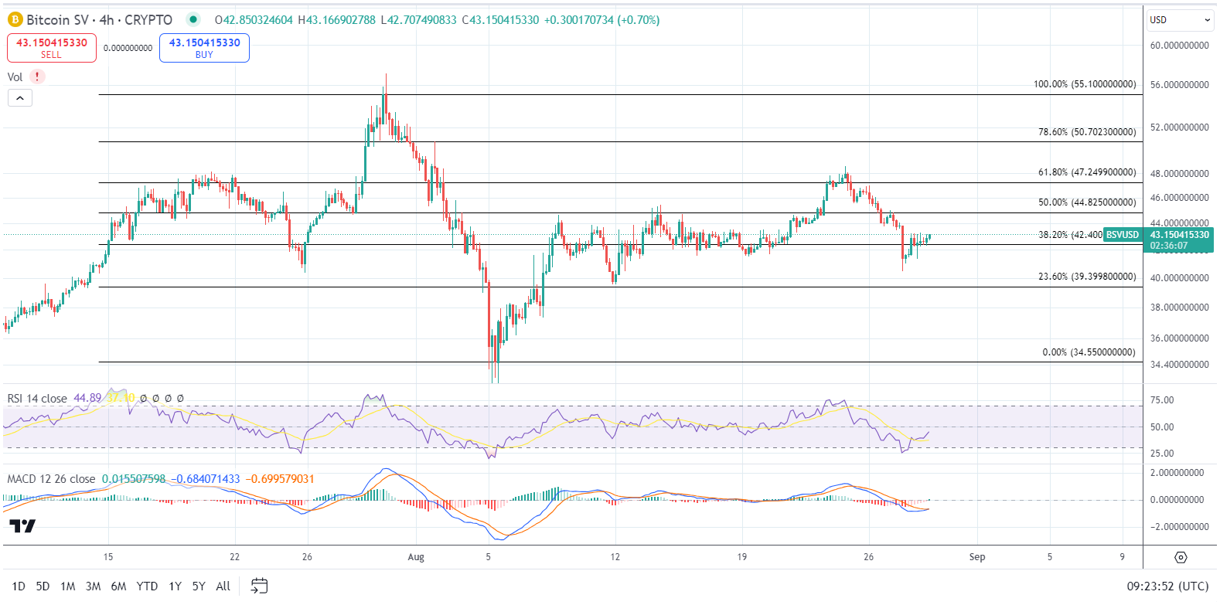The width and height of the screenshot is (1220, 605).
Task: Click the Sep label on the time axis
Action: (x=977, y=557)
